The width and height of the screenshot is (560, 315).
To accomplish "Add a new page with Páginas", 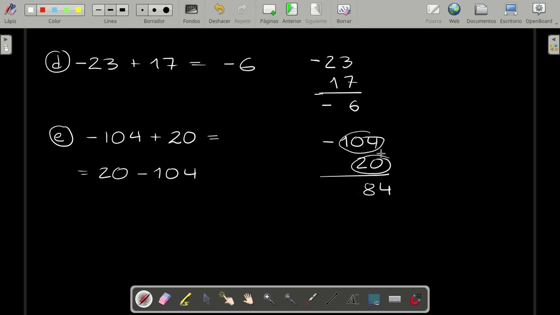I will pyautogui.click(x=269, y=14).
